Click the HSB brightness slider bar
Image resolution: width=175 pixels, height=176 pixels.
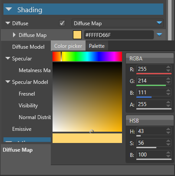pyautogui.click(x=154, y=159)
